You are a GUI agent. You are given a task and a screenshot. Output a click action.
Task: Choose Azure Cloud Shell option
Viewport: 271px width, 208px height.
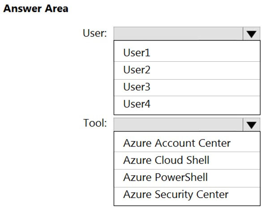(166, 160)
